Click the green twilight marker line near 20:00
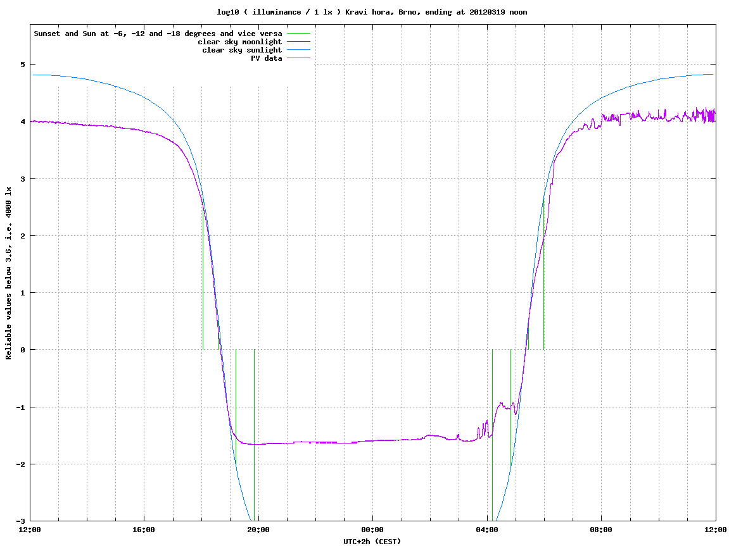This screenshot has height=546, width=729. point(255,435)
